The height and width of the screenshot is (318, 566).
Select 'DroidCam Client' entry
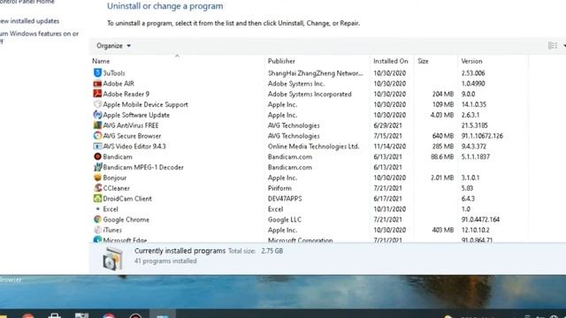127,199
